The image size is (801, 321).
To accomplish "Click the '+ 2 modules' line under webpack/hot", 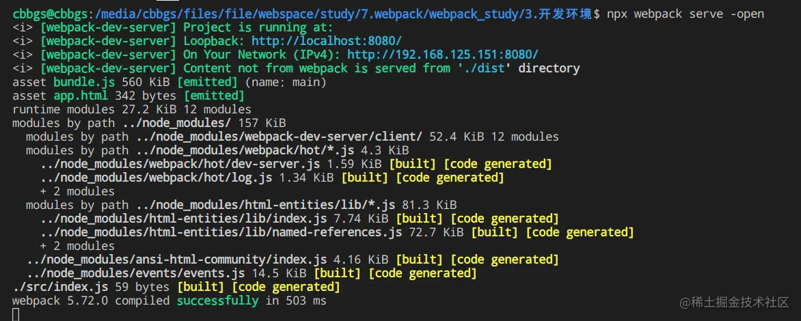I will tap(77, 191).
